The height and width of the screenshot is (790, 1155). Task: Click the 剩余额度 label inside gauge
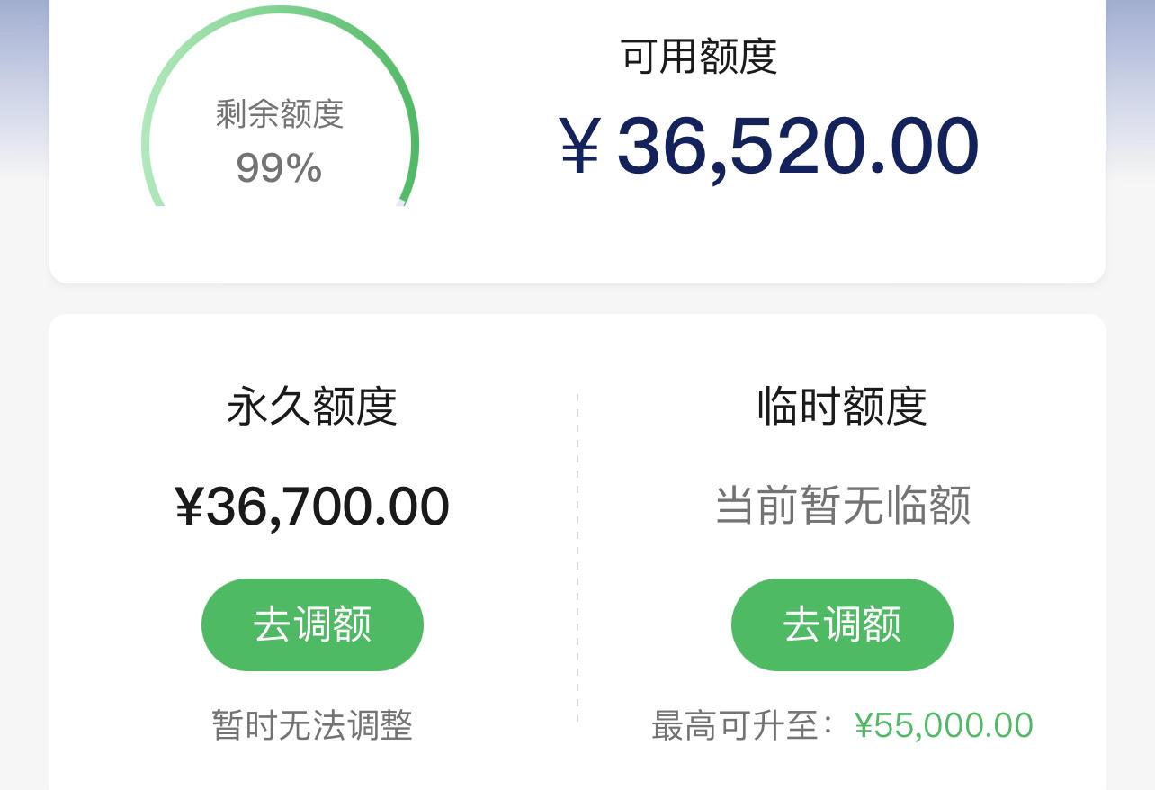click(280, 114)
